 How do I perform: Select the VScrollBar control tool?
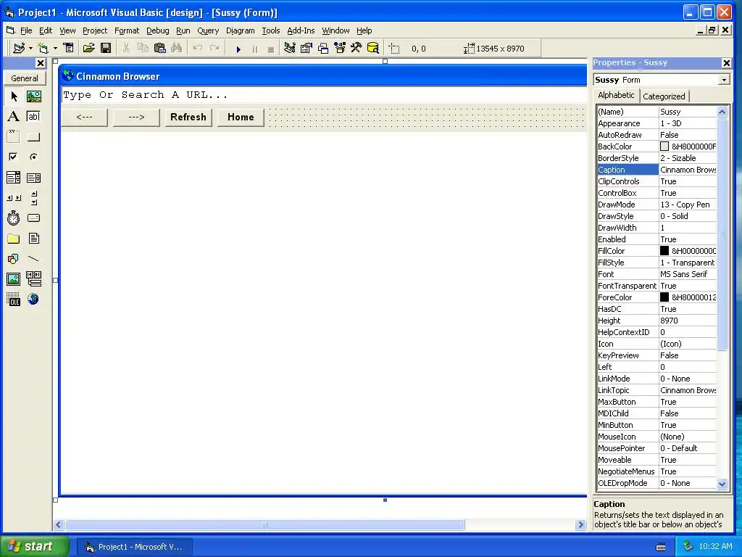[x=33, y=198]
